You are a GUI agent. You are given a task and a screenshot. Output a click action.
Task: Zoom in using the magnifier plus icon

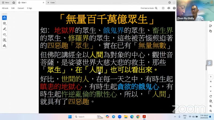click(x=211, y=106)
